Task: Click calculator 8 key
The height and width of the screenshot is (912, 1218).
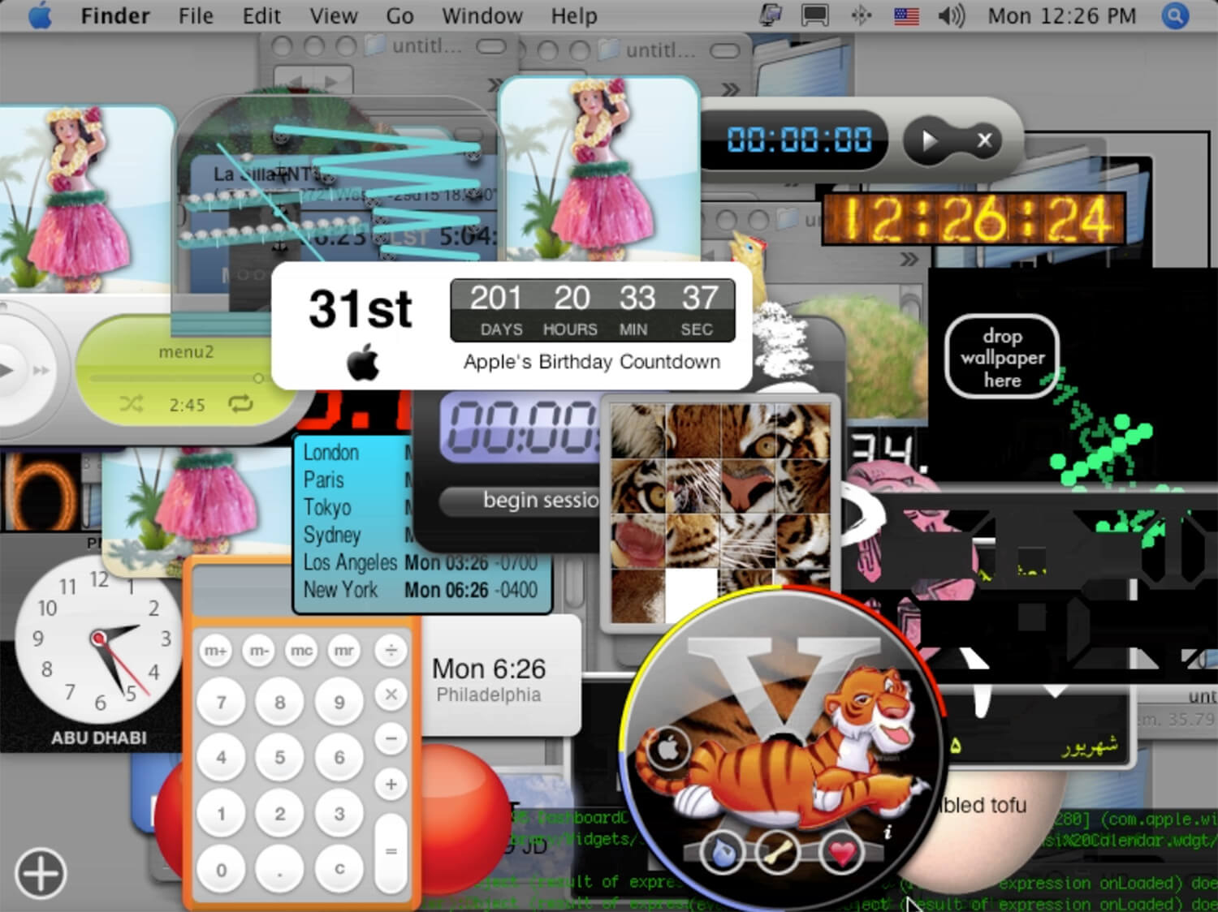Action: coord(280,702)
